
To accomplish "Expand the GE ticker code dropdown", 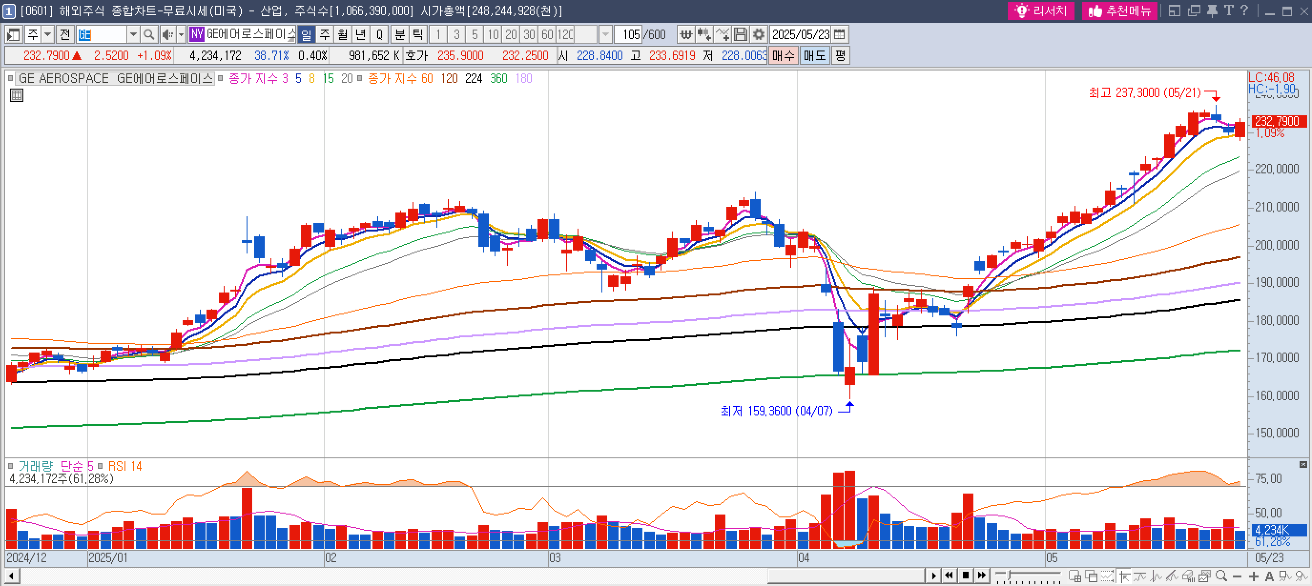I will [133, 35].
